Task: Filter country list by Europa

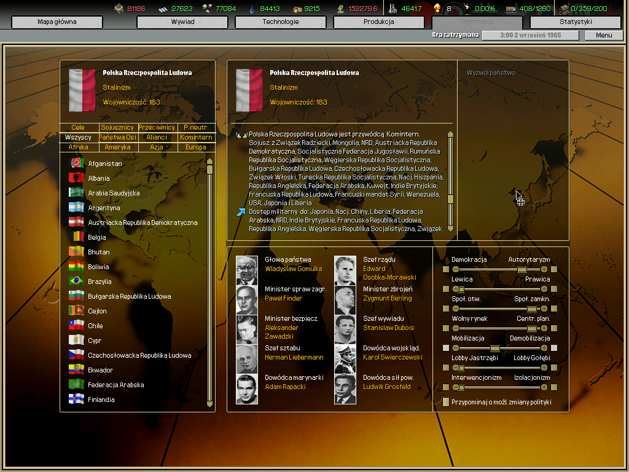Action: tap(196, 147)
